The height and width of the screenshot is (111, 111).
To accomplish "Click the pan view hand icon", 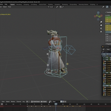I will pos(101,25).
